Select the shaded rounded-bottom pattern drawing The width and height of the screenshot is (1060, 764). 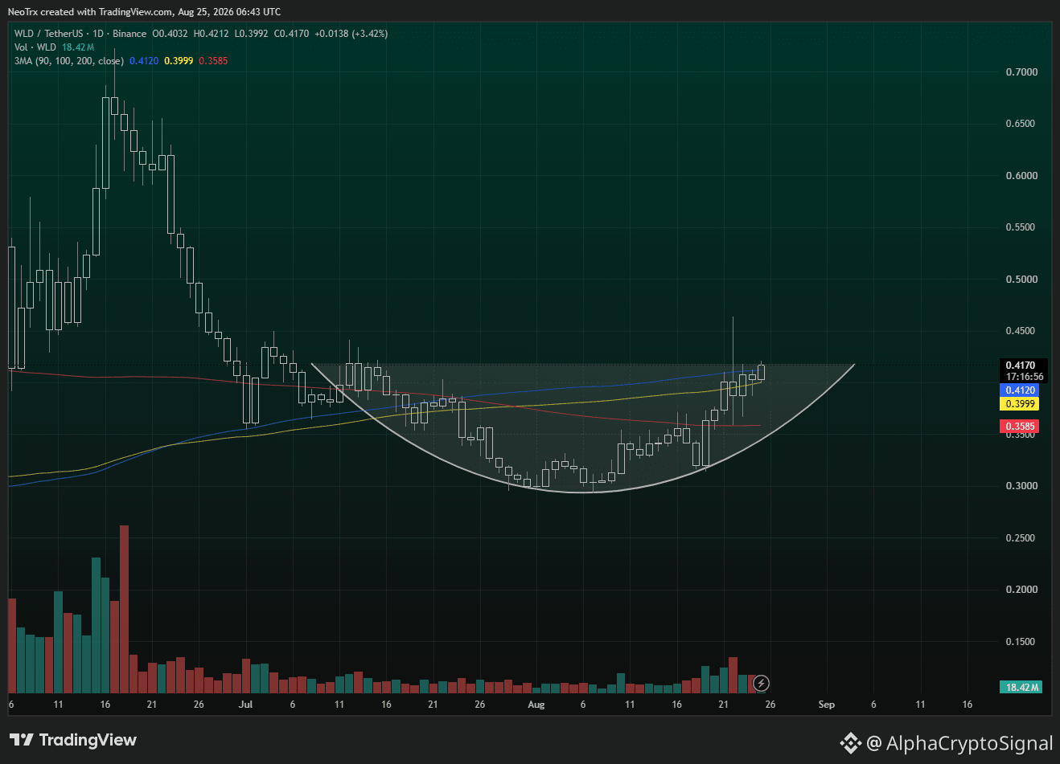[x=582, y=428]
